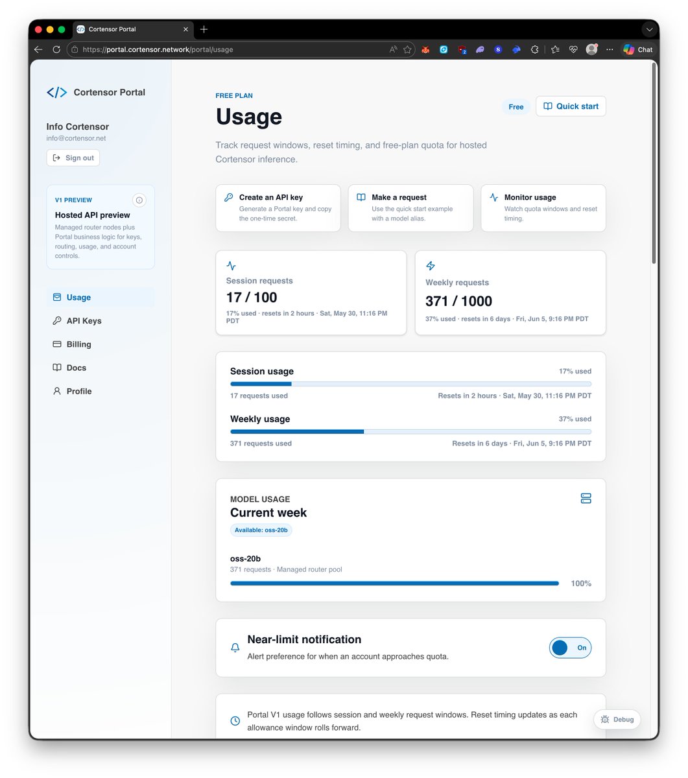Click the lightning icon above Weekly requests
Screen dimensions: 688x778
coord(431,266)
